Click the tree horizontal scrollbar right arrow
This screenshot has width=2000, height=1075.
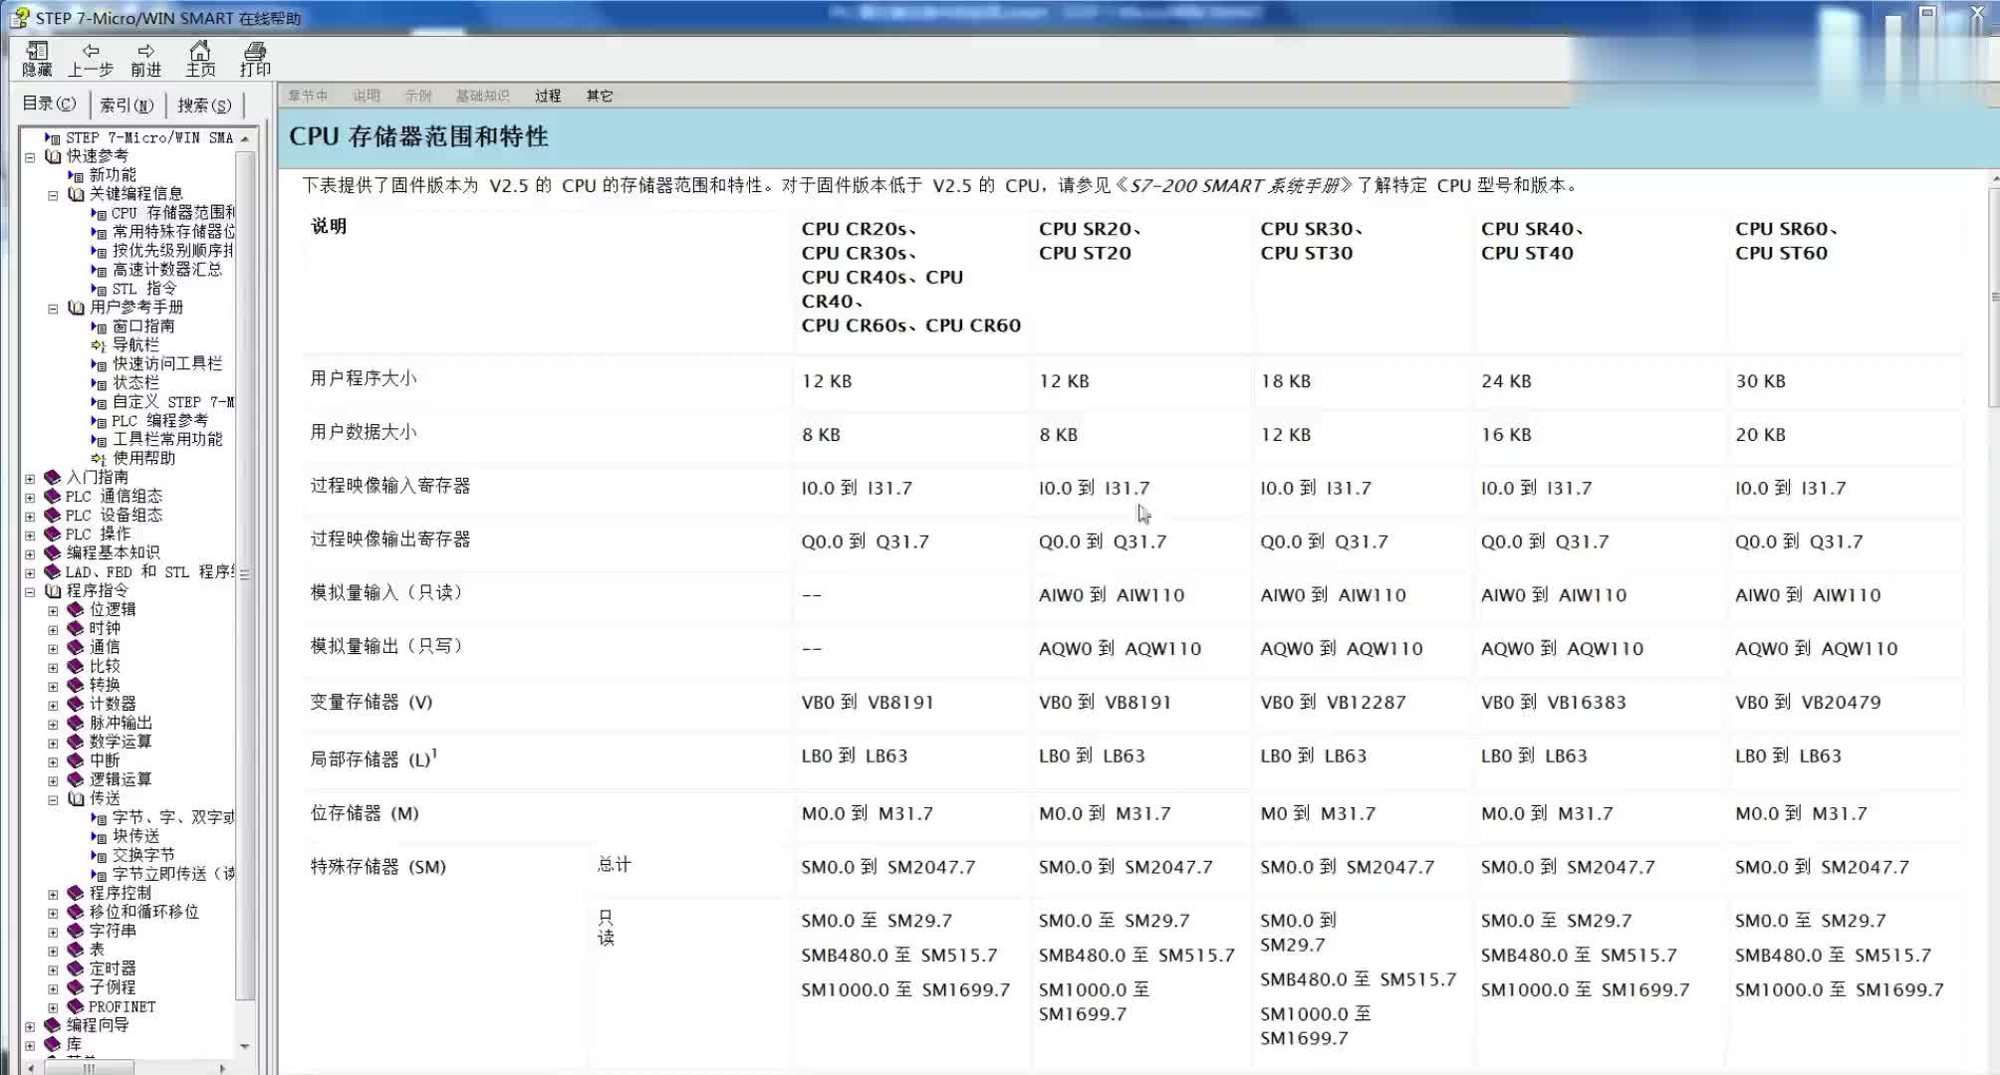tap(222, 1068)
